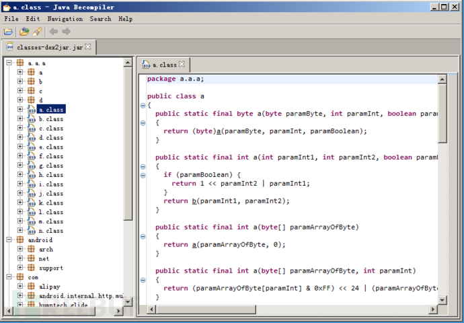
Task: Select the net package in tree
Action: click(x=44, y=259)
